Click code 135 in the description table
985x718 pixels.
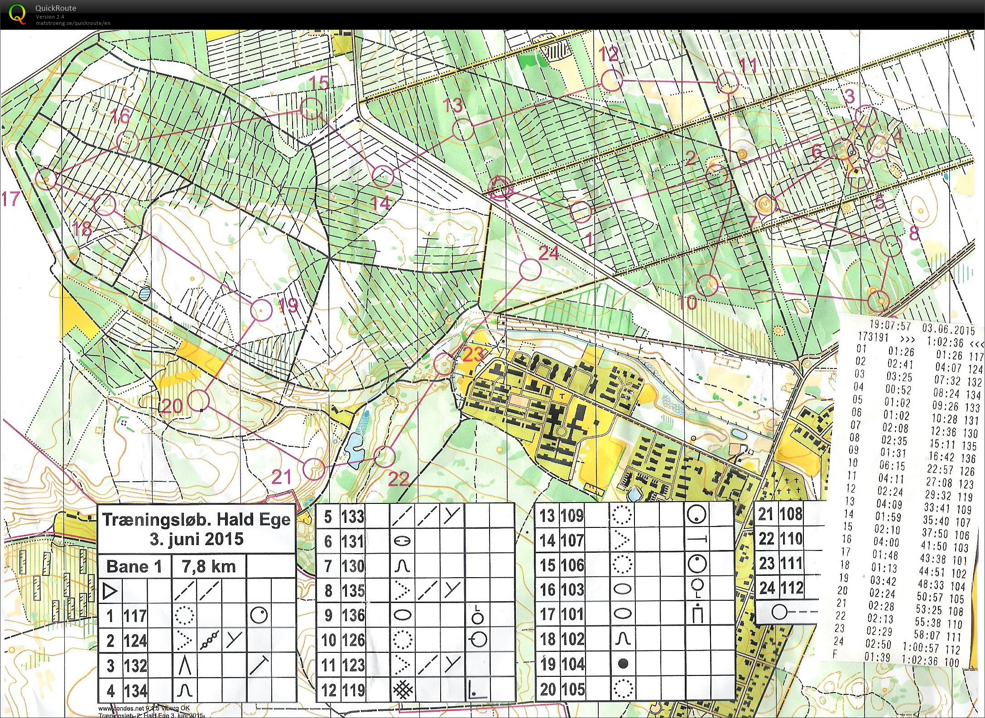(x=353, y=590)
